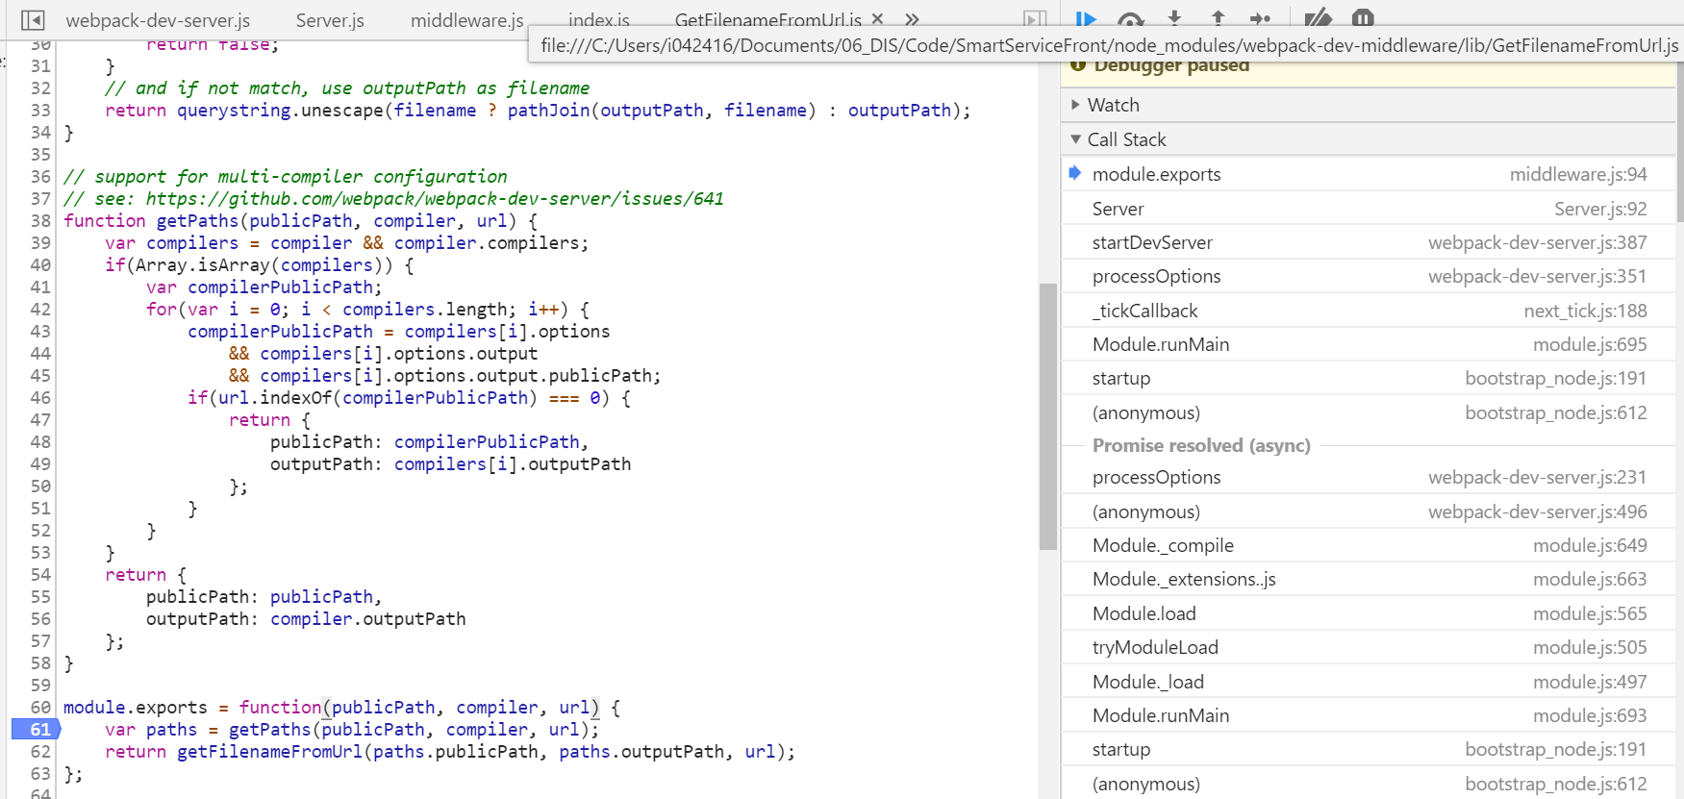This screenshot has height=799, width=1684.
Task: Open webpack-dev-server.js:387 source link
Action: [x=1537, y=242]
